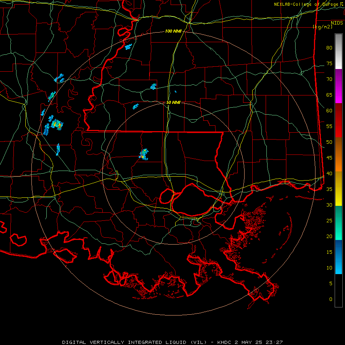The image size is (345, 345).
Task: Pick the red segment of the VIL scale
Action: point(338,120)
